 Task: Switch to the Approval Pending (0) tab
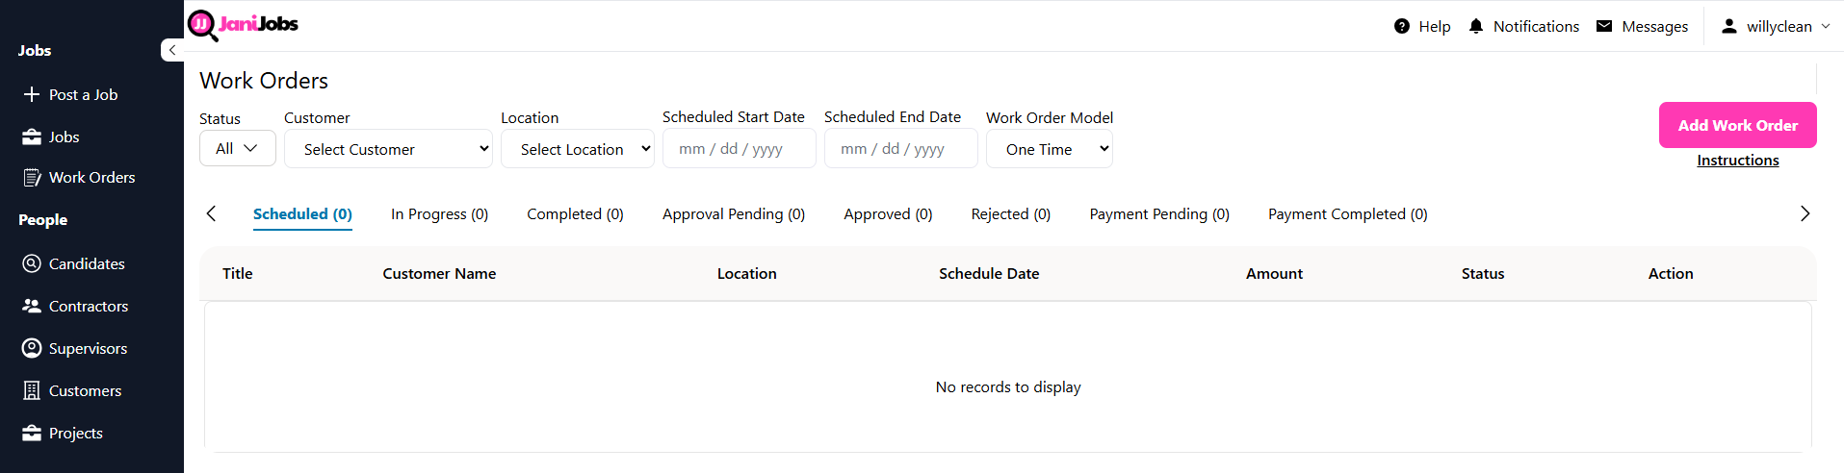pos(734,214)
